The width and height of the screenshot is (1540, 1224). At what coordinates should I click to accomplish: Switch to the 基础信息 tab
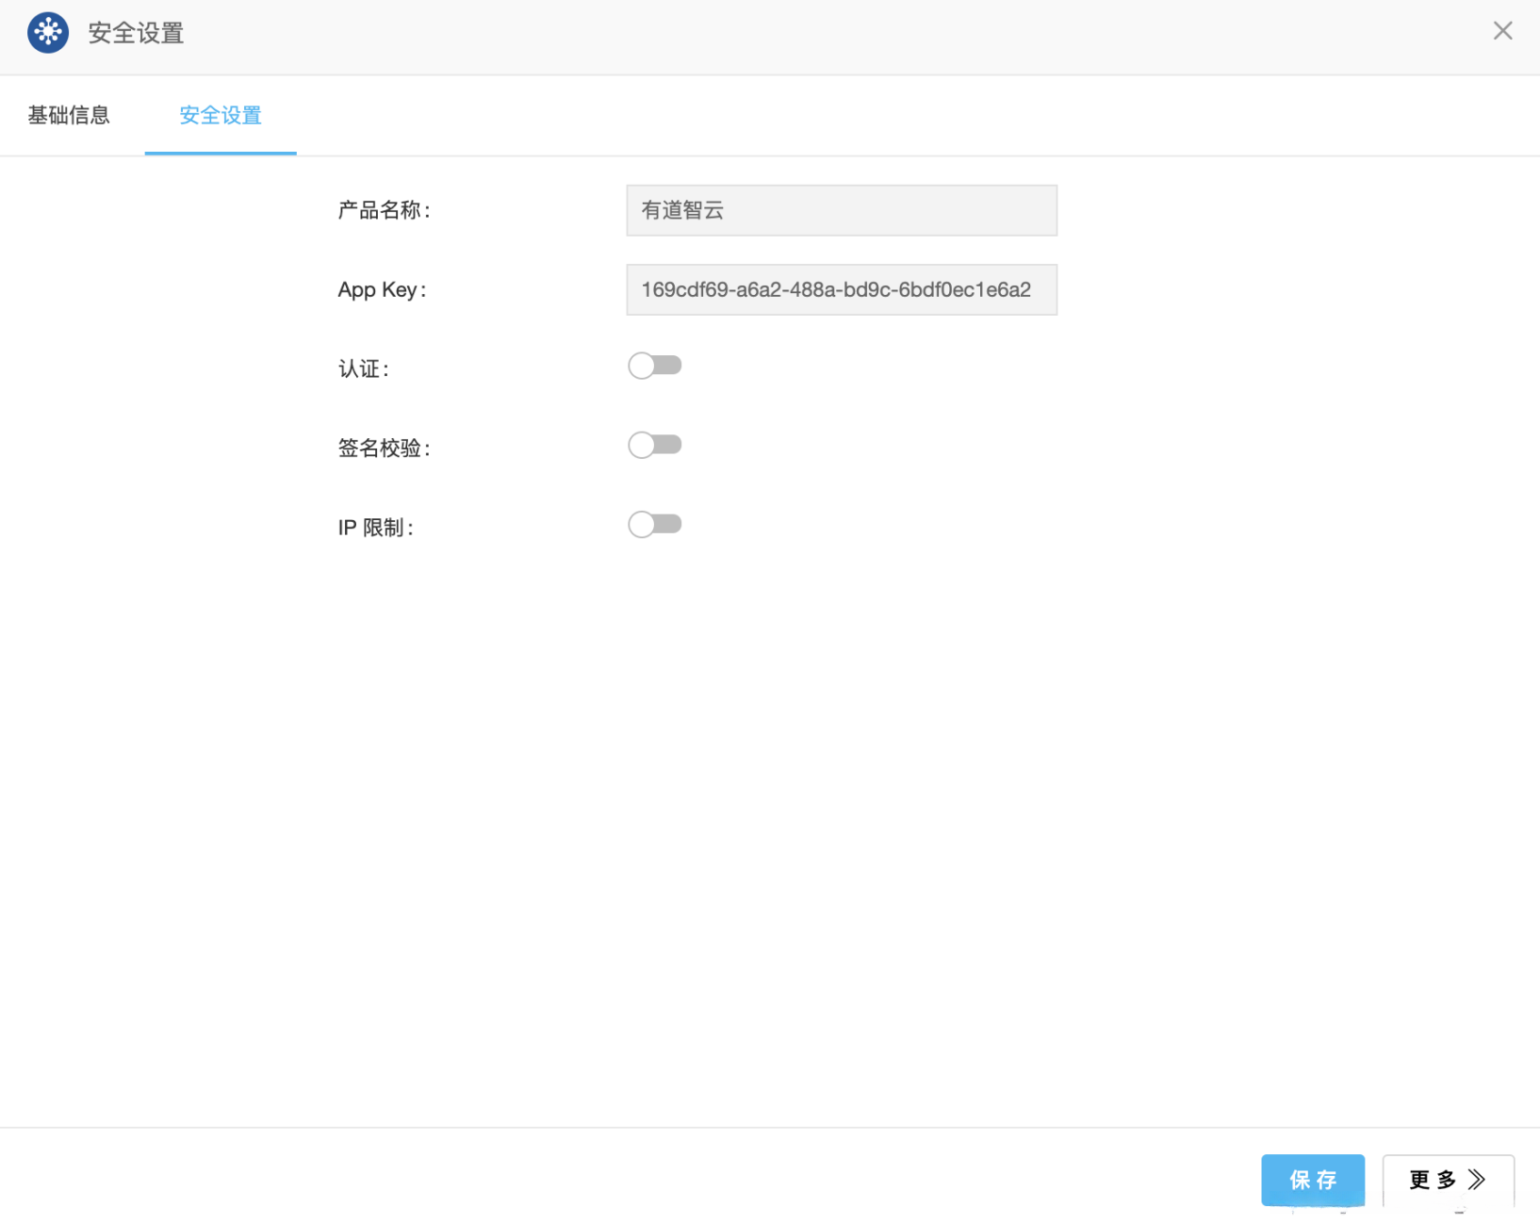(69, 114)
